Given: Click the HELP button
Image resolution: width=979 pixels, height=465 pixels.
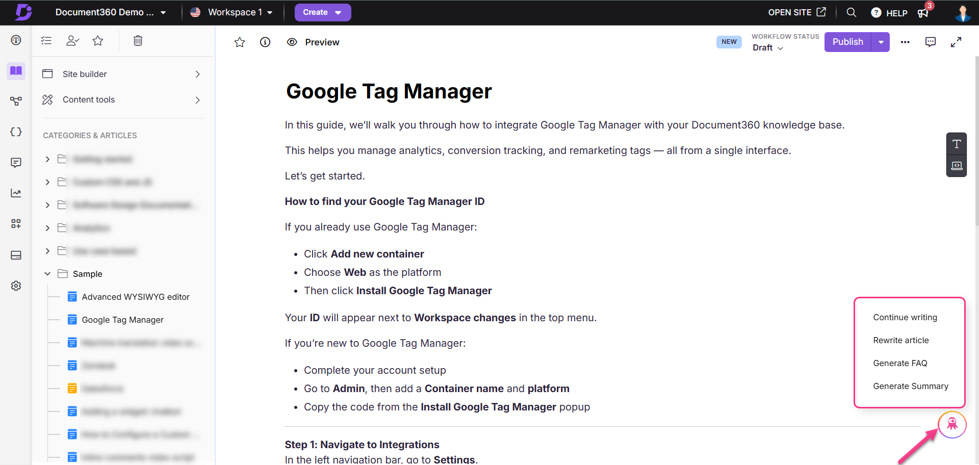Looking at the screenshot, I should click(x=889, y=13).
